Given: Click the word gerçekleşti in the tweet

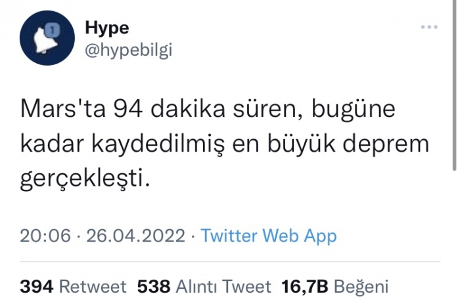Looking at the screenshot, I should pos(85,179).
